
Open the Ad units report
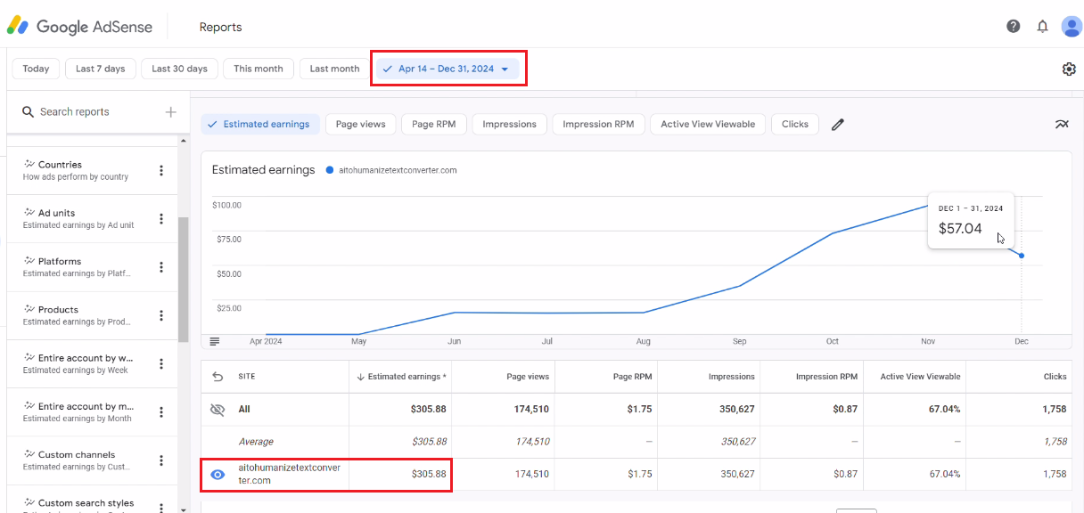tap(80, 218)
